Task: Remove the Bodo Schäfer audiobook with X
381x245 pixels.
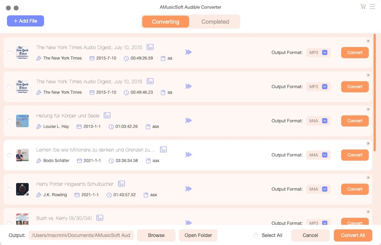Action: [368, 143]
